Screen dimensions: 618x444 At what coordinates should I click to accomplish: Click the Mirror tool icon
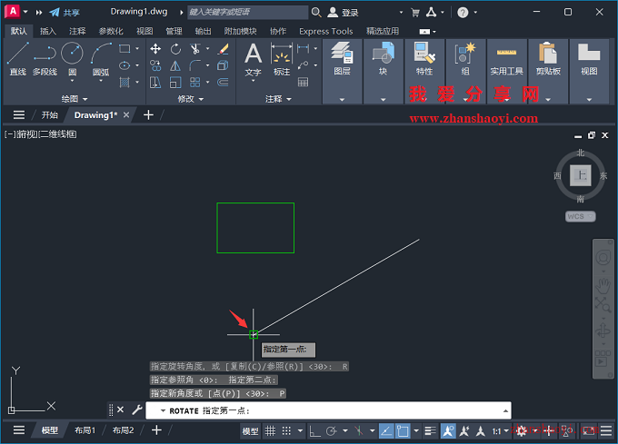pyautogui.click(x=175, y=65)
